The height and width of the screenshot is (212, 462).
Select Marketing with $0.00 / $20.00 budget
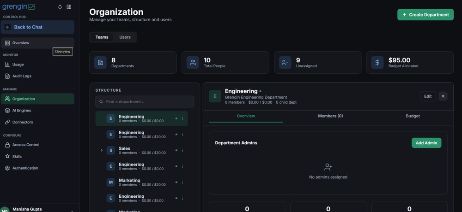click(x=141, y=183)
